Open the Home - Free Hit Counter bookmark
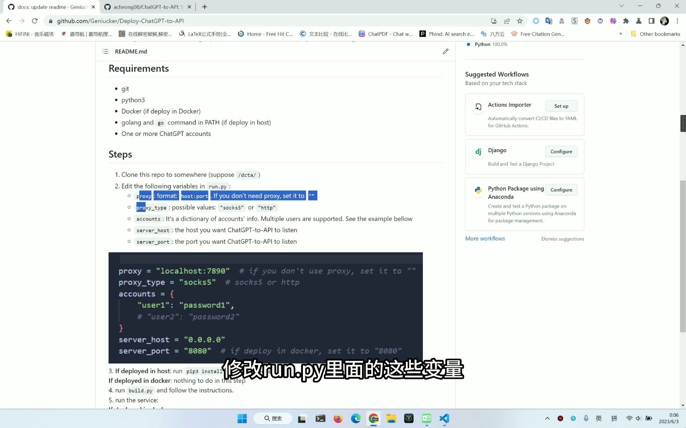The image size is (686, 428). pyautogui.click(x=265, y=34)
